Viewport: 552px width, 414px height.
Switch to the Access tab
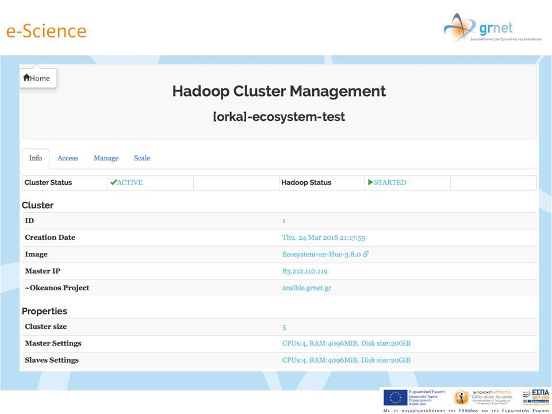click(x=68, y=158)
